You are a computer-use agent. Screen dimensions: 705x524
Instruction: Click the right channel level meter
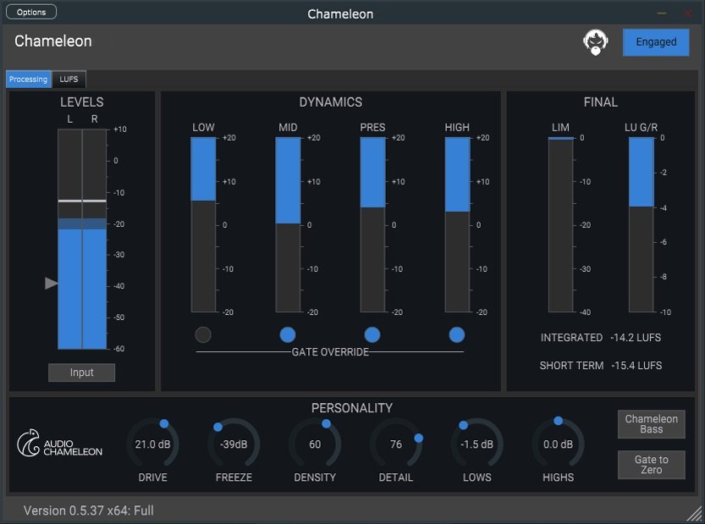coord(95,240)
